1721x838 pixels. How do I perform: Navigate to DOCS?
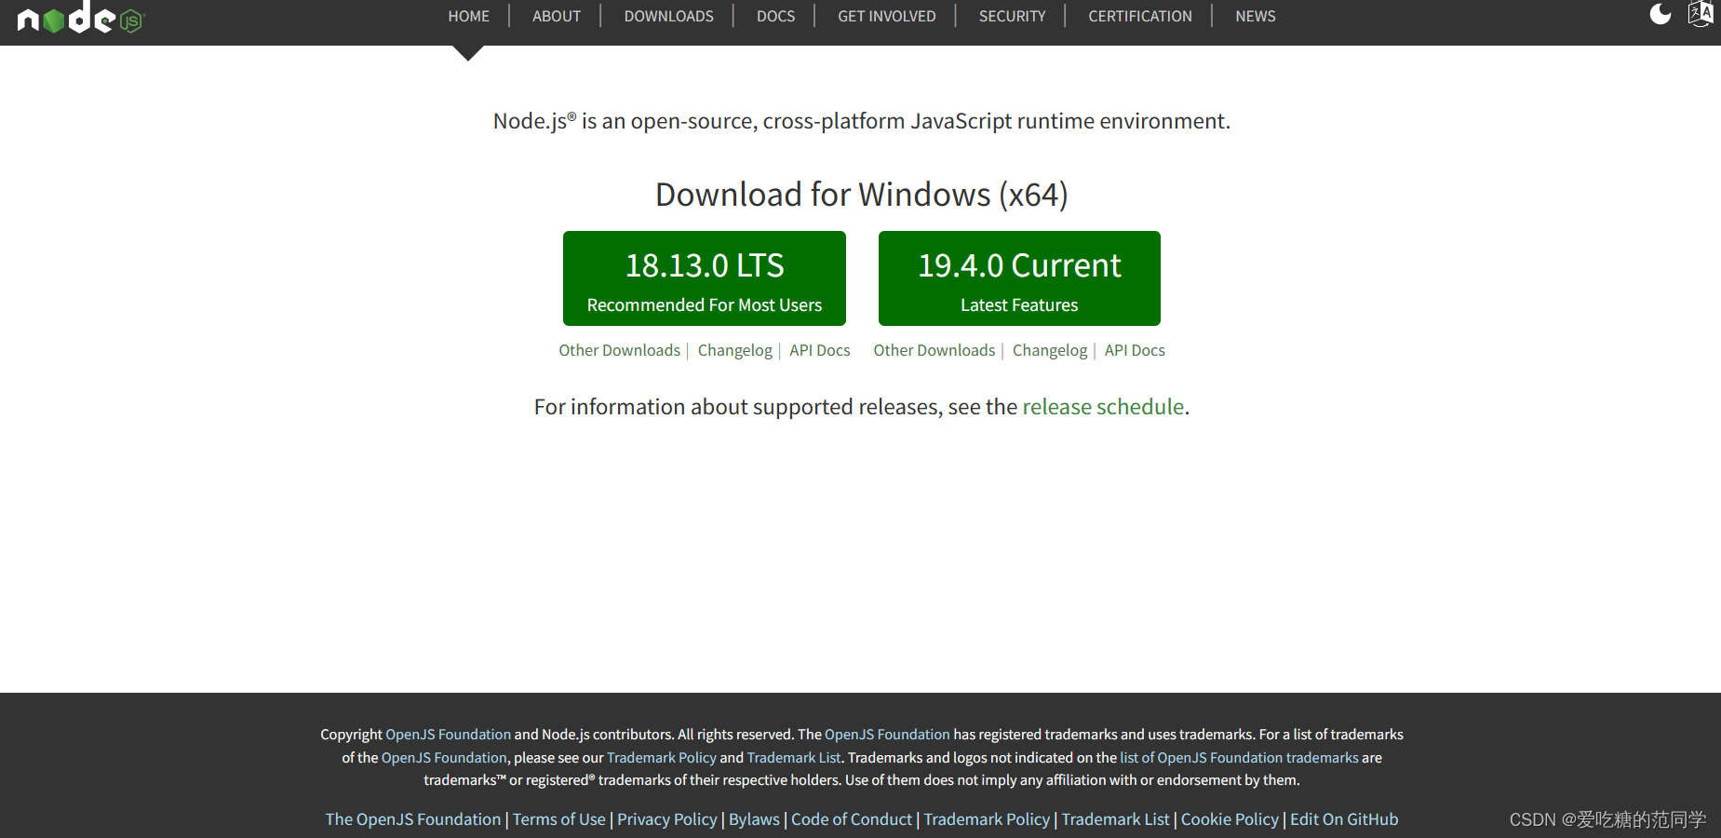click(x=775, y=16)
